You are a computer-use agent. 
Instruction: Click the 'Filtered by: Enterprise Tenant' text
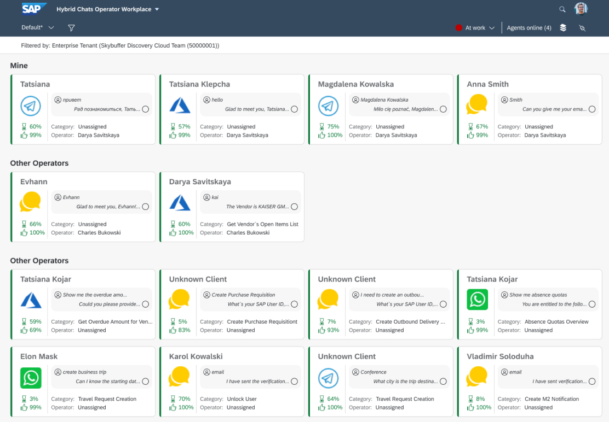coord(120,45)
